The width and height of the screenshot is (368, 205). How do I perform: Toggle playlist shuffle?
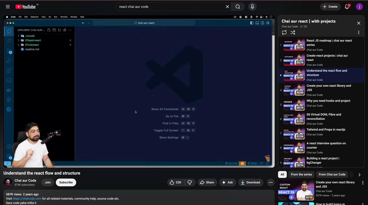293,32
